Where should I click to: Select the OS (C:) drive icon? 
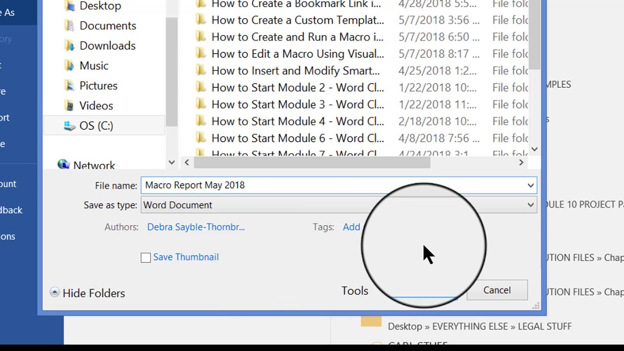(x=69, y=126)
